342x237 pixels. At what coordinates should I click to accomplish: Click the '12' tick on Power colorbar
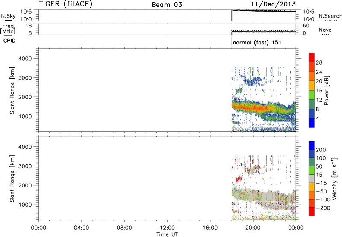319,100
